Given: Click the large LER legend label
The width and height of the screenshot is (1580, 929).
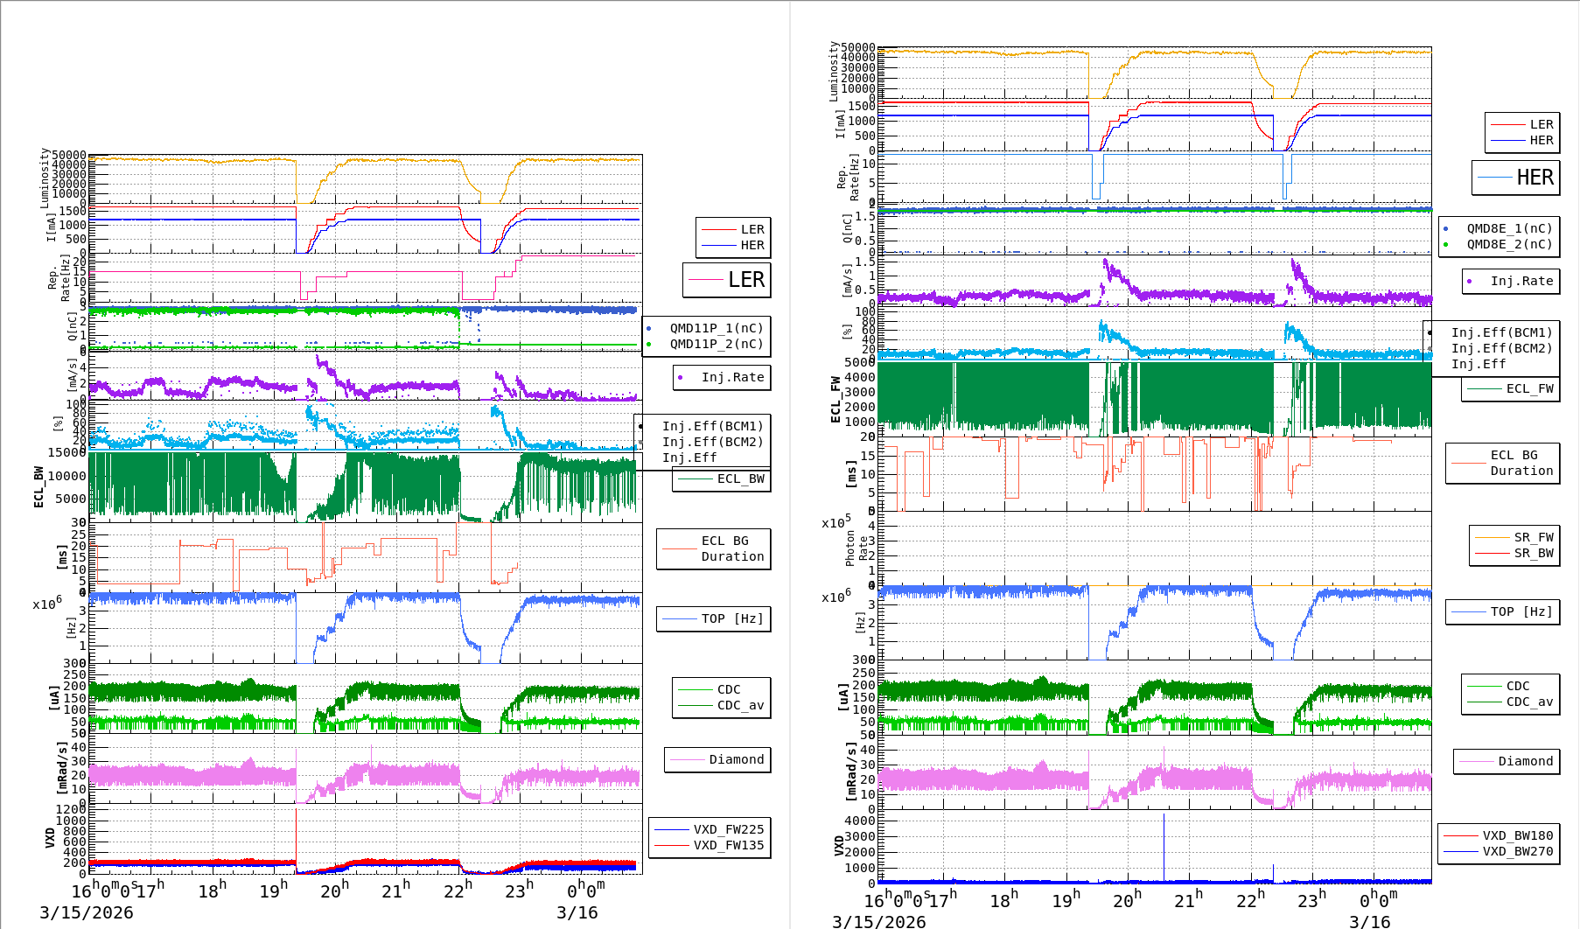Looking at the screenshot, I should pyautogui.click(x=745, y=280).
